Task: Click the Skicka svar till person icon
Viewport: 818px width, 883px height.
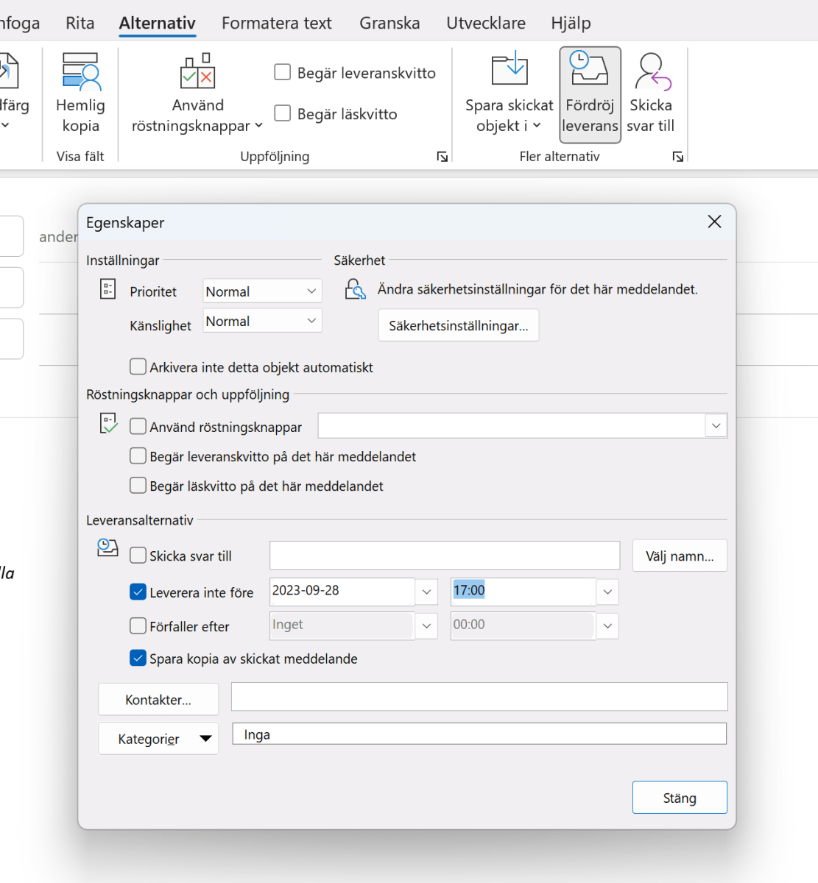Action: [651, 70]
